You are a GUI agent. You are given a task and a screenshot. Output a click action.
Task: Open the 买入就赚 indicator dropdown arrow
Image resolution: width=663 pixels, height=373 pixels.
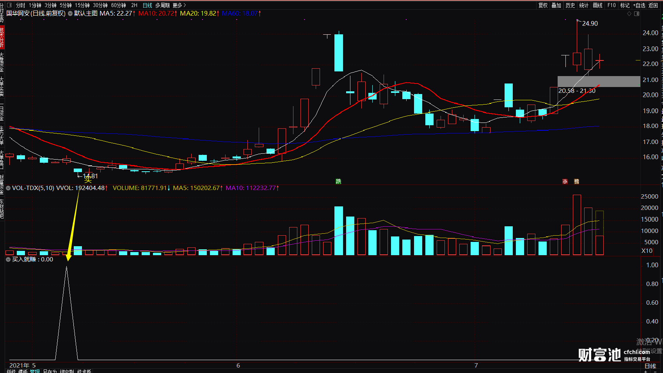8,259
